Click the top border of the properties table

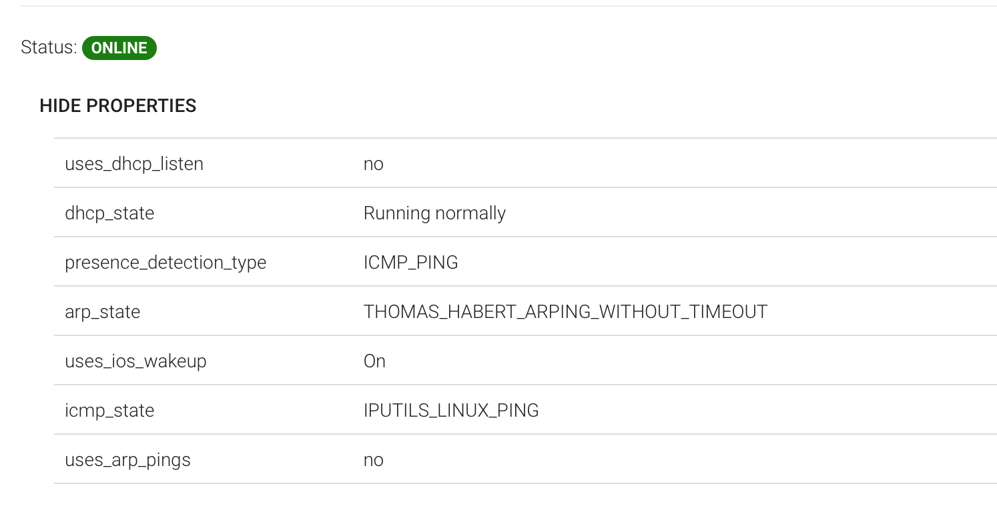click(x=525, y=138)
